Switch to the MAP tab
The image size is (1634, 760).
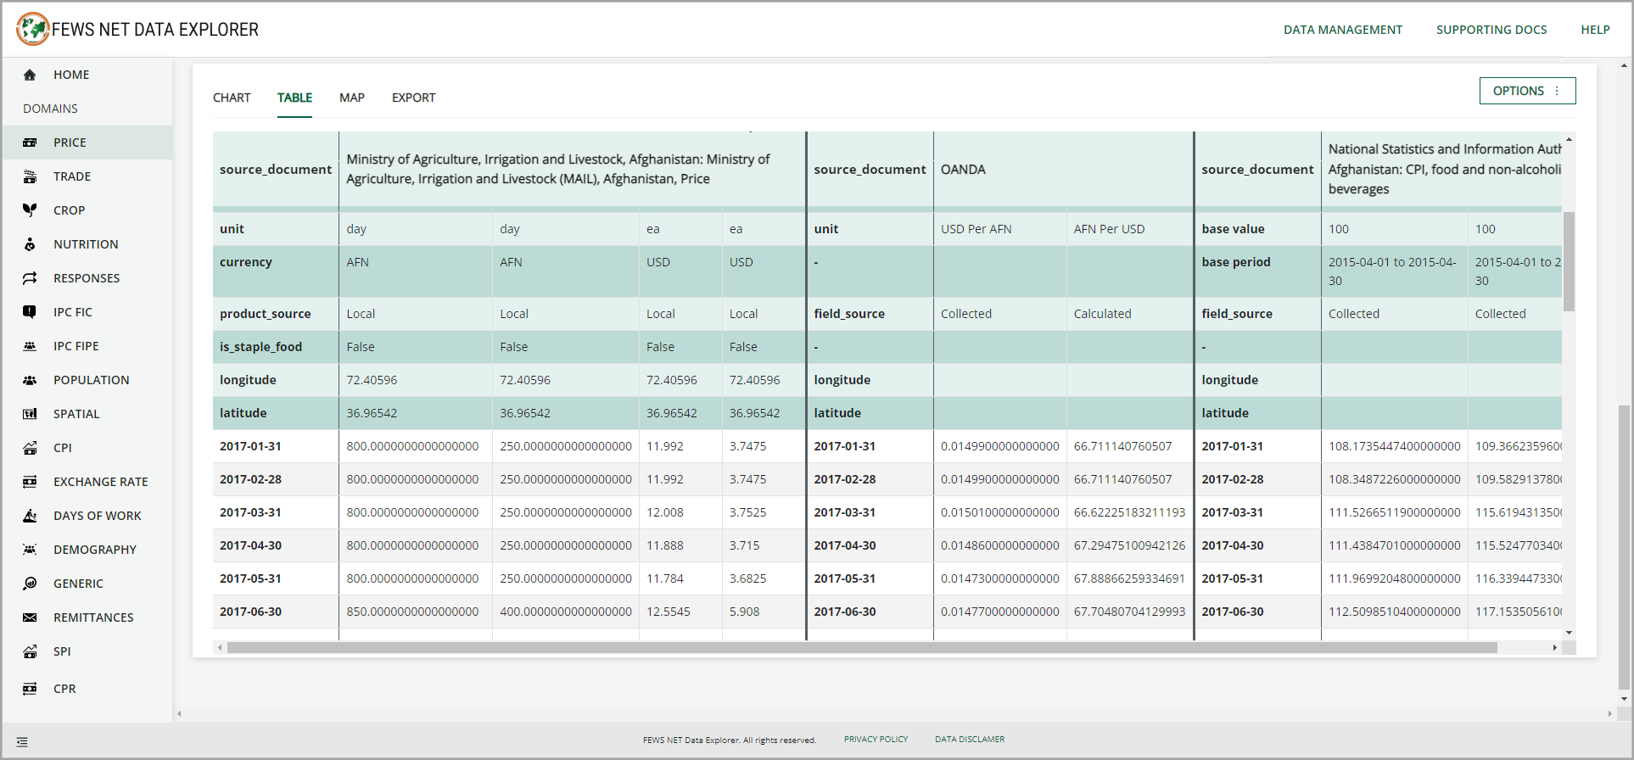(352, 98)
